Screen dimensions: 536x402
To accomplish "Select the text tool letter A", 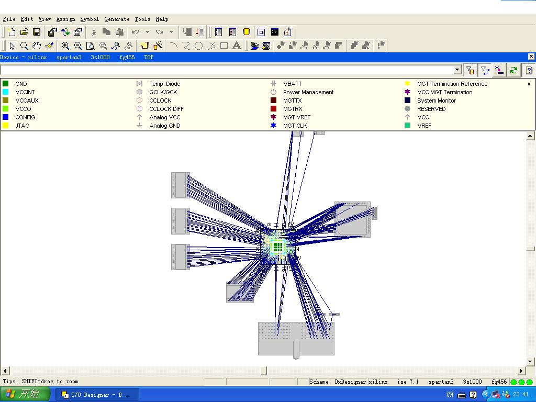I will (x=237, y=46).
